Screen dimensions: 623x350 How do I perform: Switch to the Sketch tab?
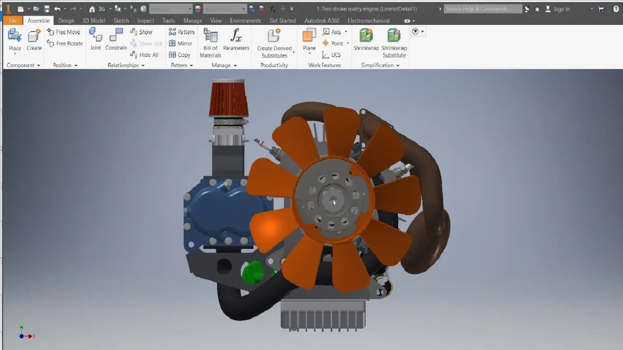click(121, 21)
